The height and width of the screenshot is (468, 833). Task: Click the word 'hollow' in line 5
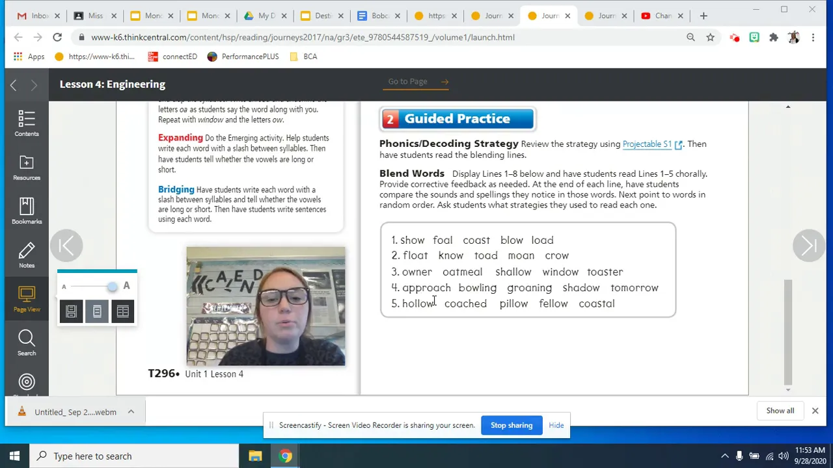(418, 304)
